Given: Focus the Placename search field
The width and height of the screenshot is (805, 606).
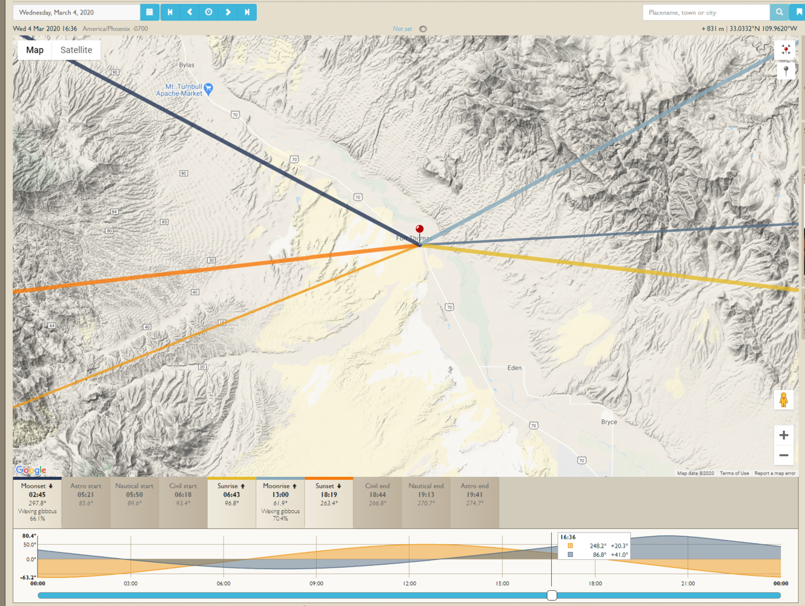Looking at the screenshot, I should tap(706, 12).
